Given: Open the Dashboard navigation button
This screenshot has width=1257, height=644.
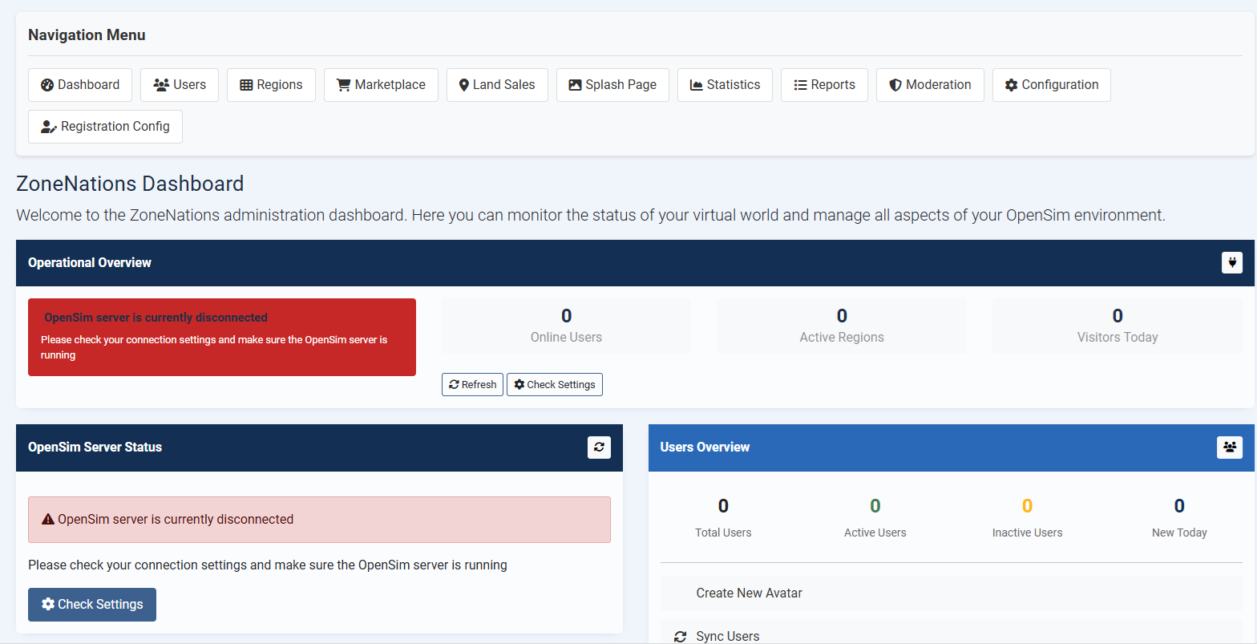Looking at the screenshot, I should tap(80, 85).
